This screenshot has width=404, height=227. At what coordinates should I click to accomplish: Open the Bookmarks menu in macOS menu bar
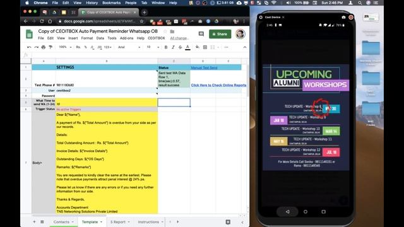pos(111,3)
